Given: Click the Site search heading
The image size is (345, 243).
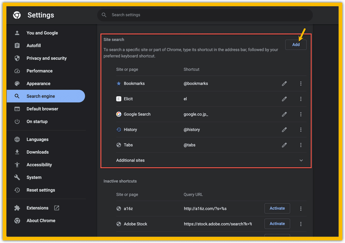Looking at the screenshot, I should click(114, 40).
